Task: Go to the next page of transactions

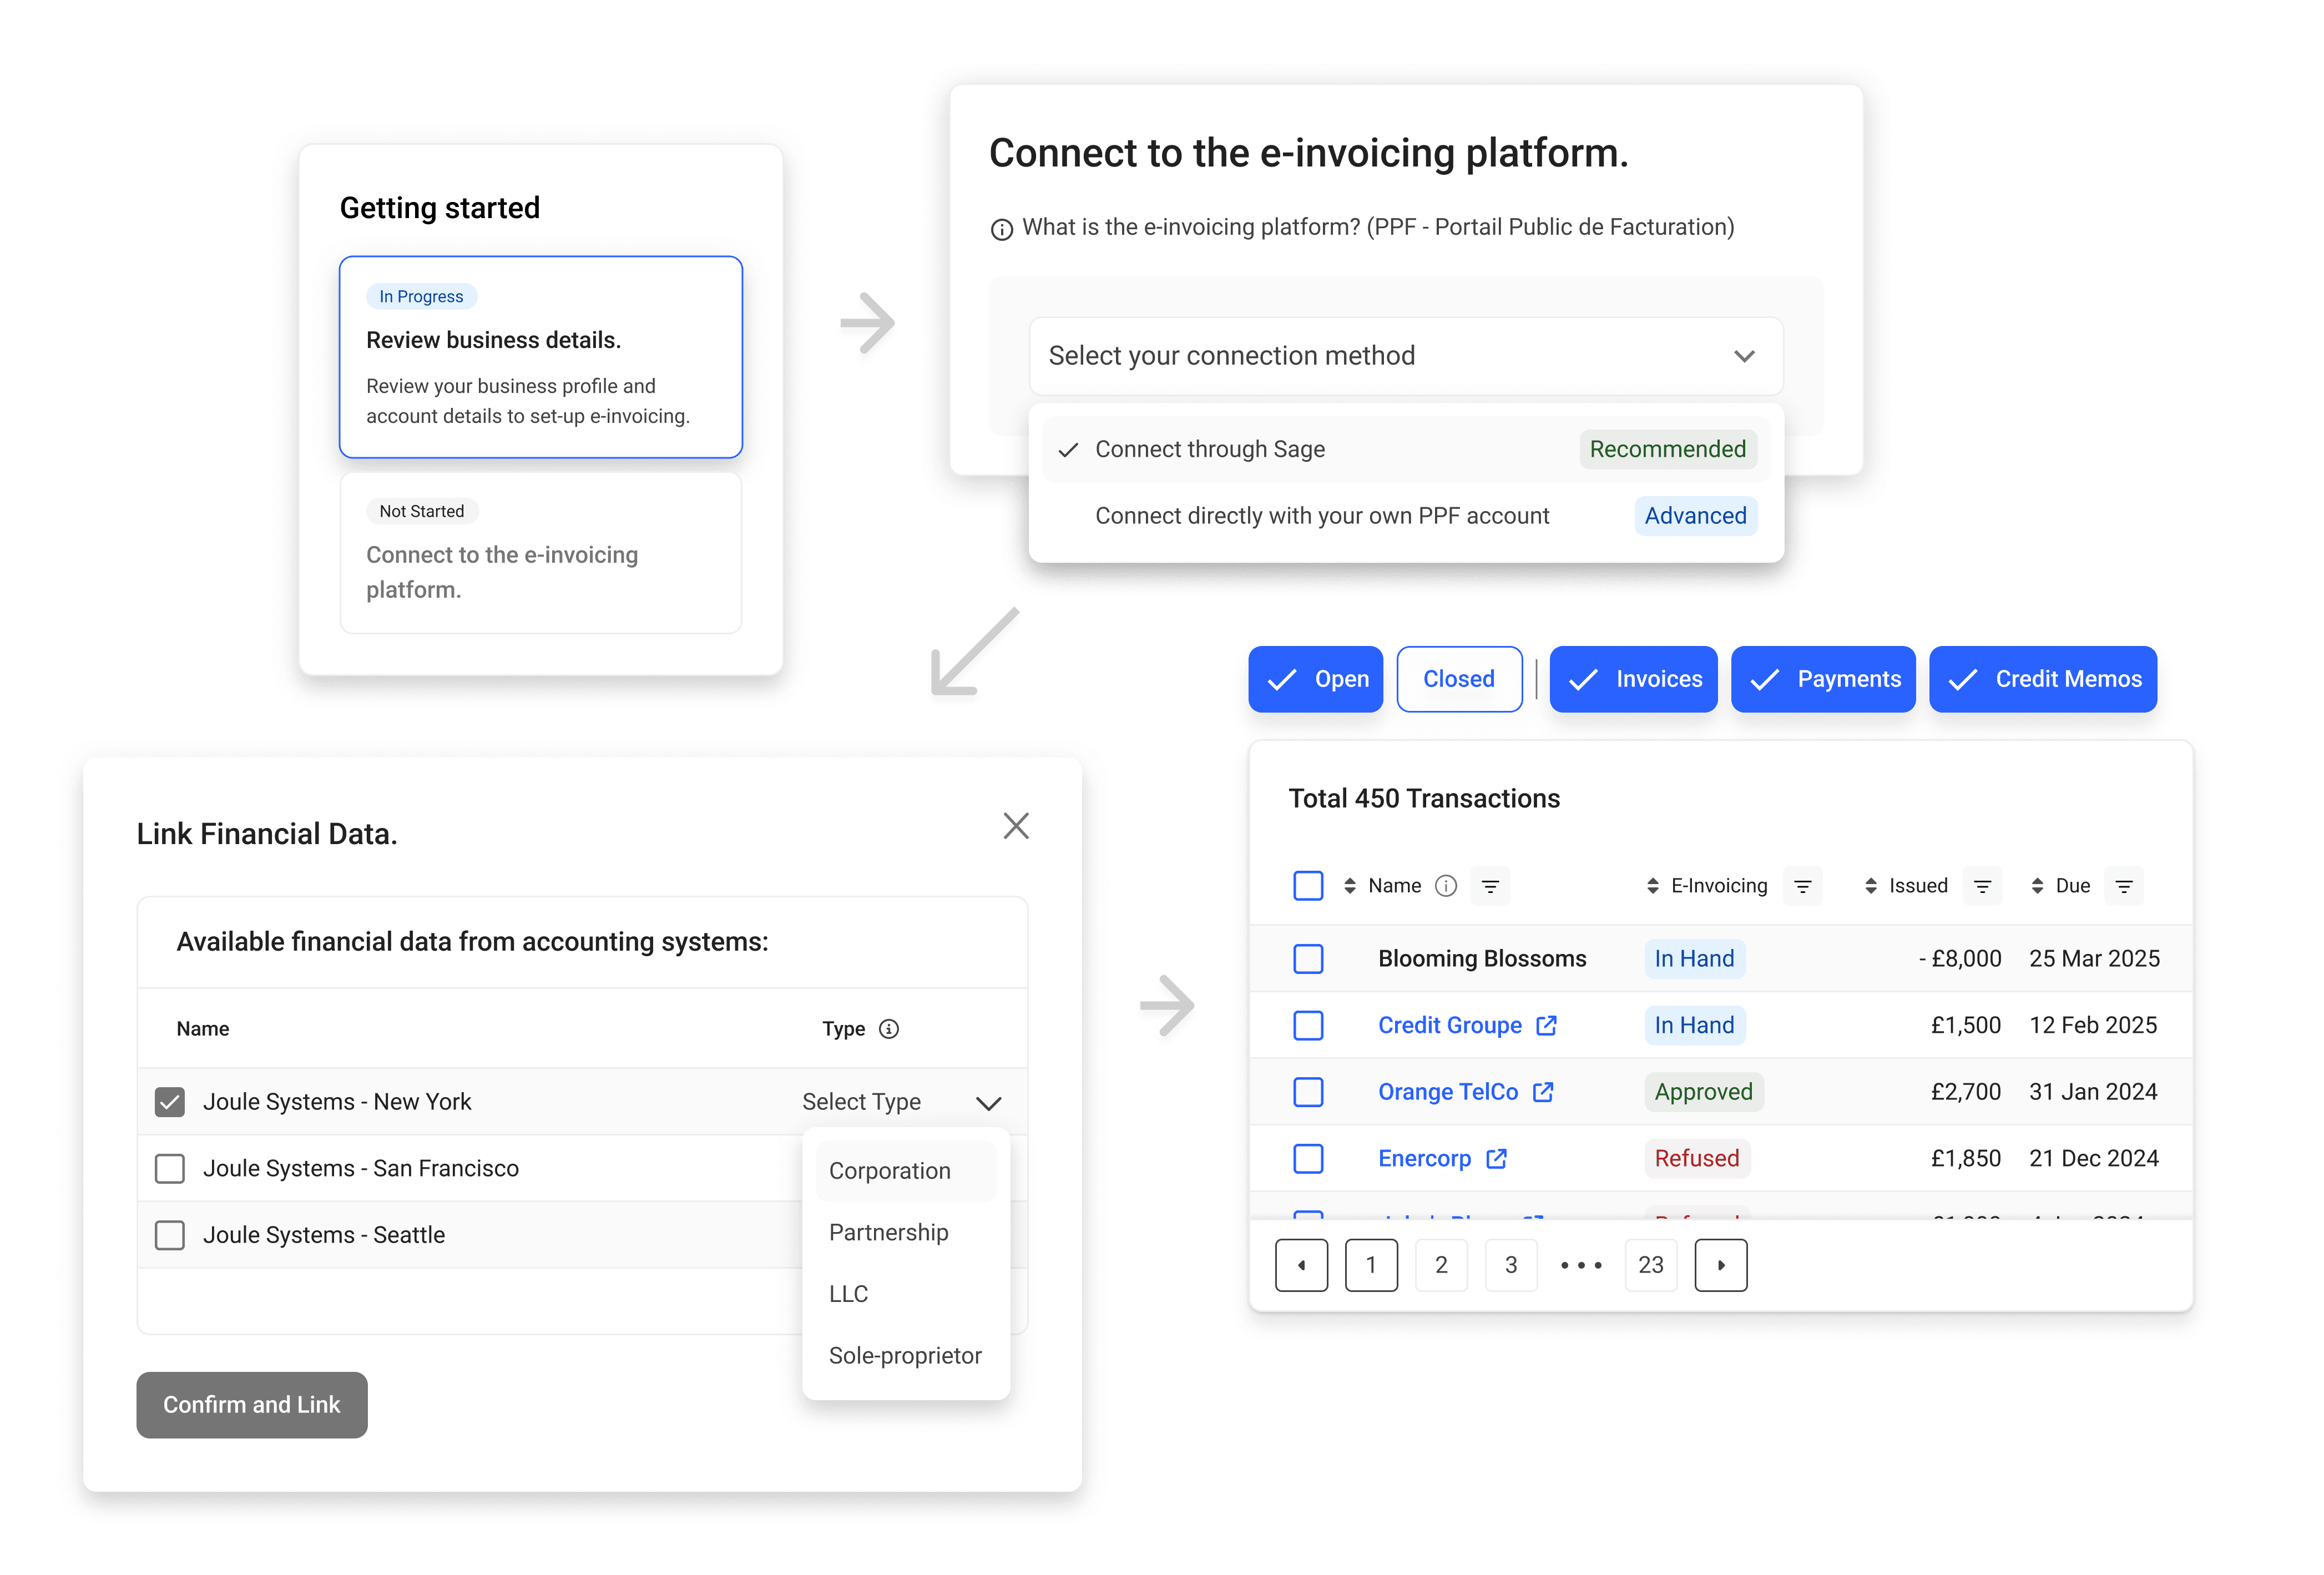Action: 1720,1265
